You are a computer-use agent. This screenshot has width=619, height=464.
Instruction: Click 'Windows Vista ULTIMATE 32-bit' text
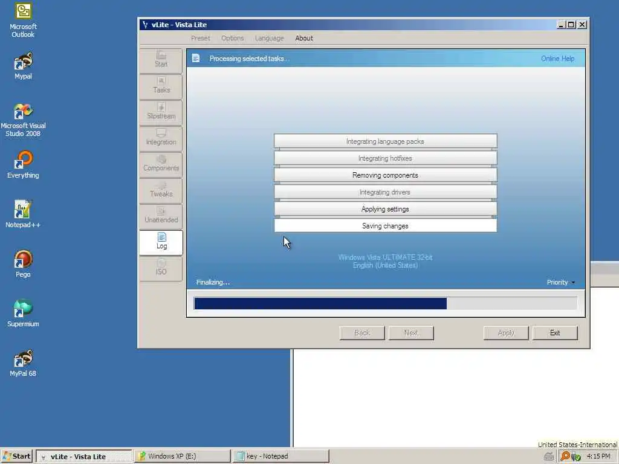pyautogui.click(x=385, y=257)
